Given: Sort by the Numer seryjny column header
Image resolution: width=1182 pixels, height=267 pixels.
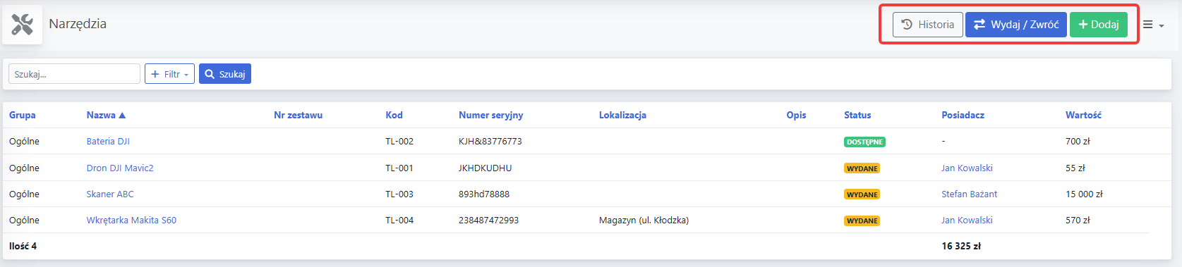Looking at the screenshot, I should point(490,115).
